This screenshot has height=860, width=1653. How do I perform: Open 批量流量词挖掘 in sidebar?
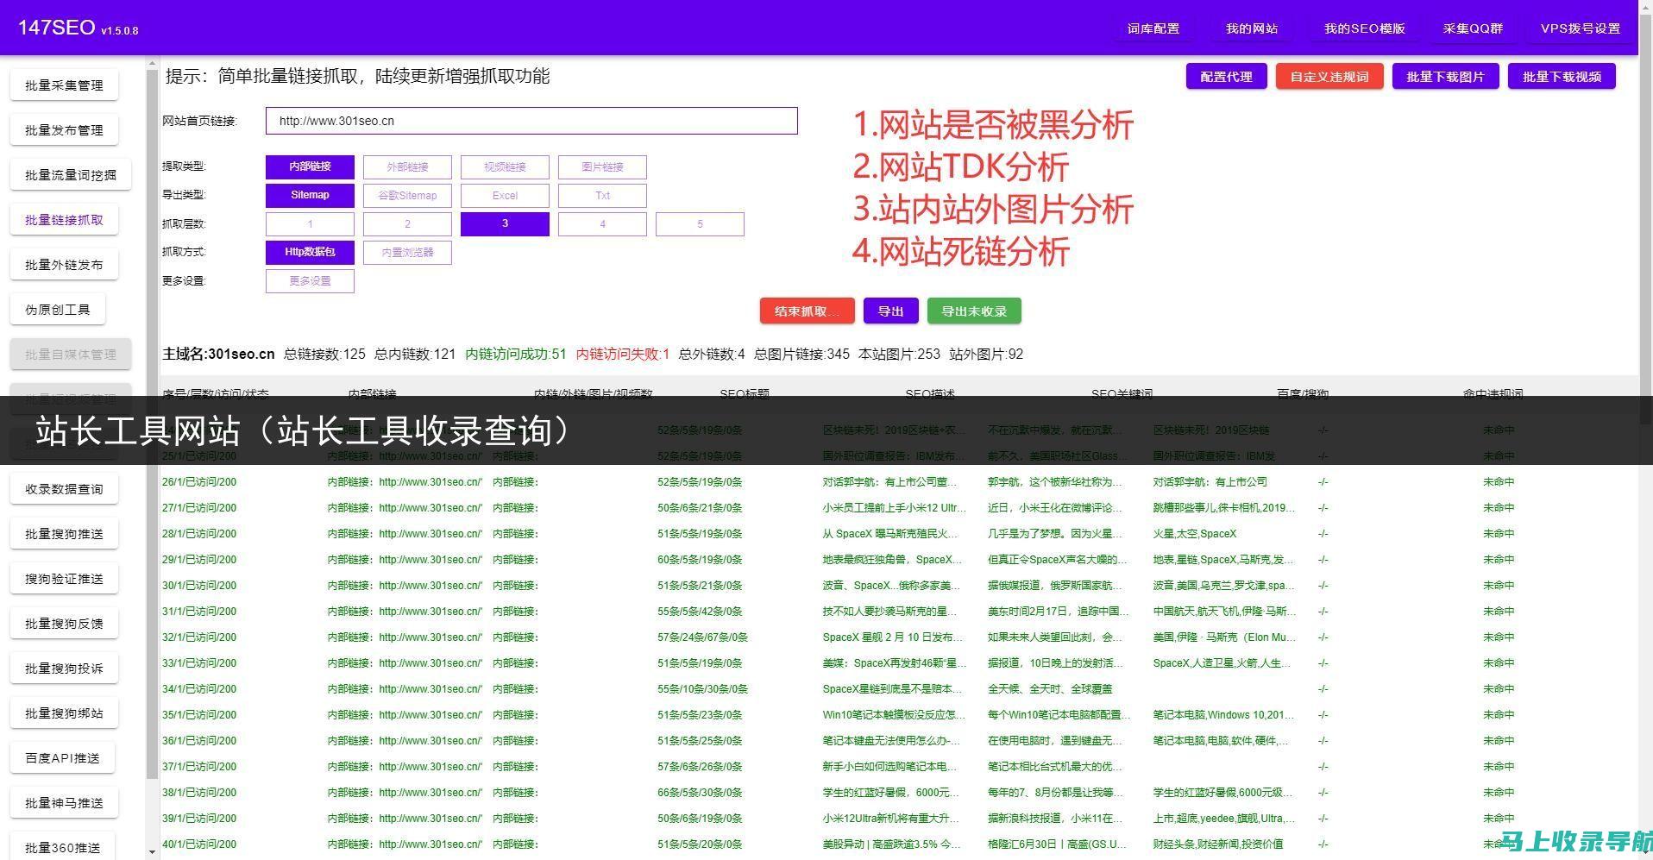[71, 175]
